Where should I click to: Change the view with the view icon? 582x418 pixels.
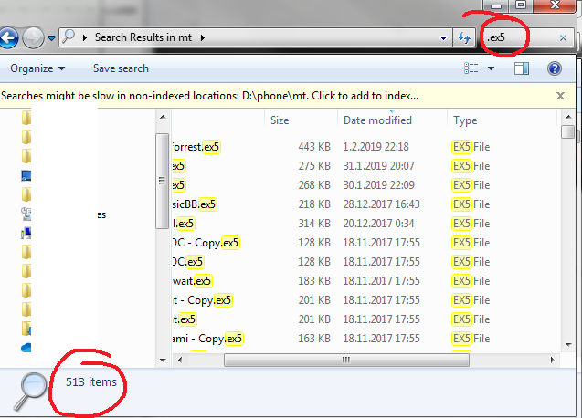tap(471, 68)
